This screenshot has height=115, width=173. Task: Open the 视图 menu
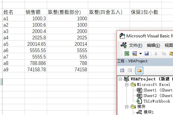(169, 45)
